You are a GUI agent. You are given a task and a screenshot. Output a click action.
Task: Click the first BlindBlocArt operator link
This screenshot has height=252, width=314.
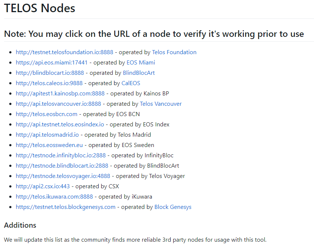click(x=139, y=73)
